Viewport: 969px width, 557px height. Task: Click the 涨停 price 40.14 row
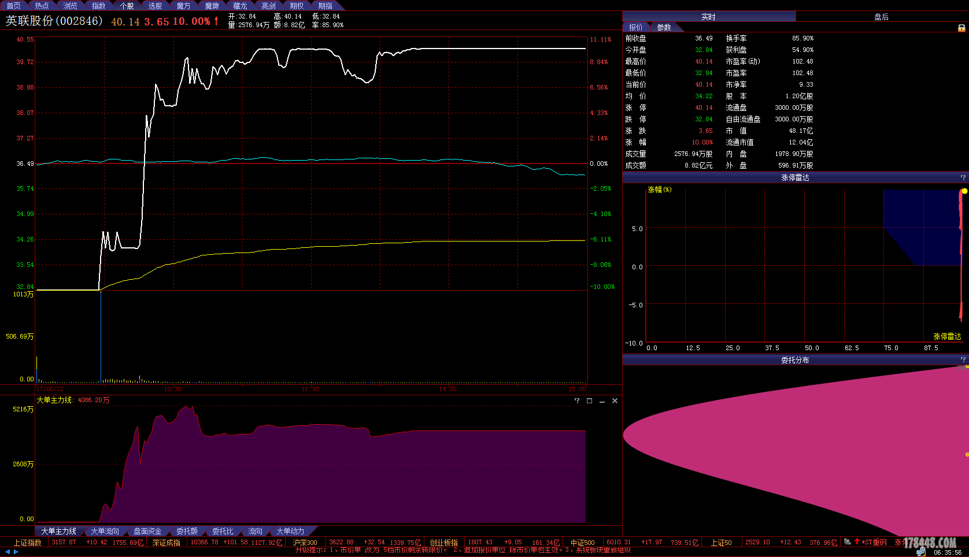[x=669, y=107]
